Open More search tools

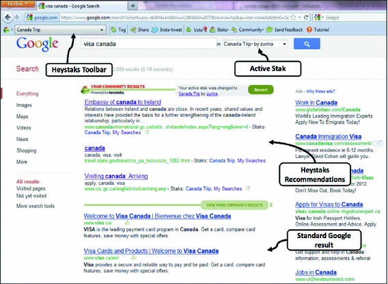point(36,206)
